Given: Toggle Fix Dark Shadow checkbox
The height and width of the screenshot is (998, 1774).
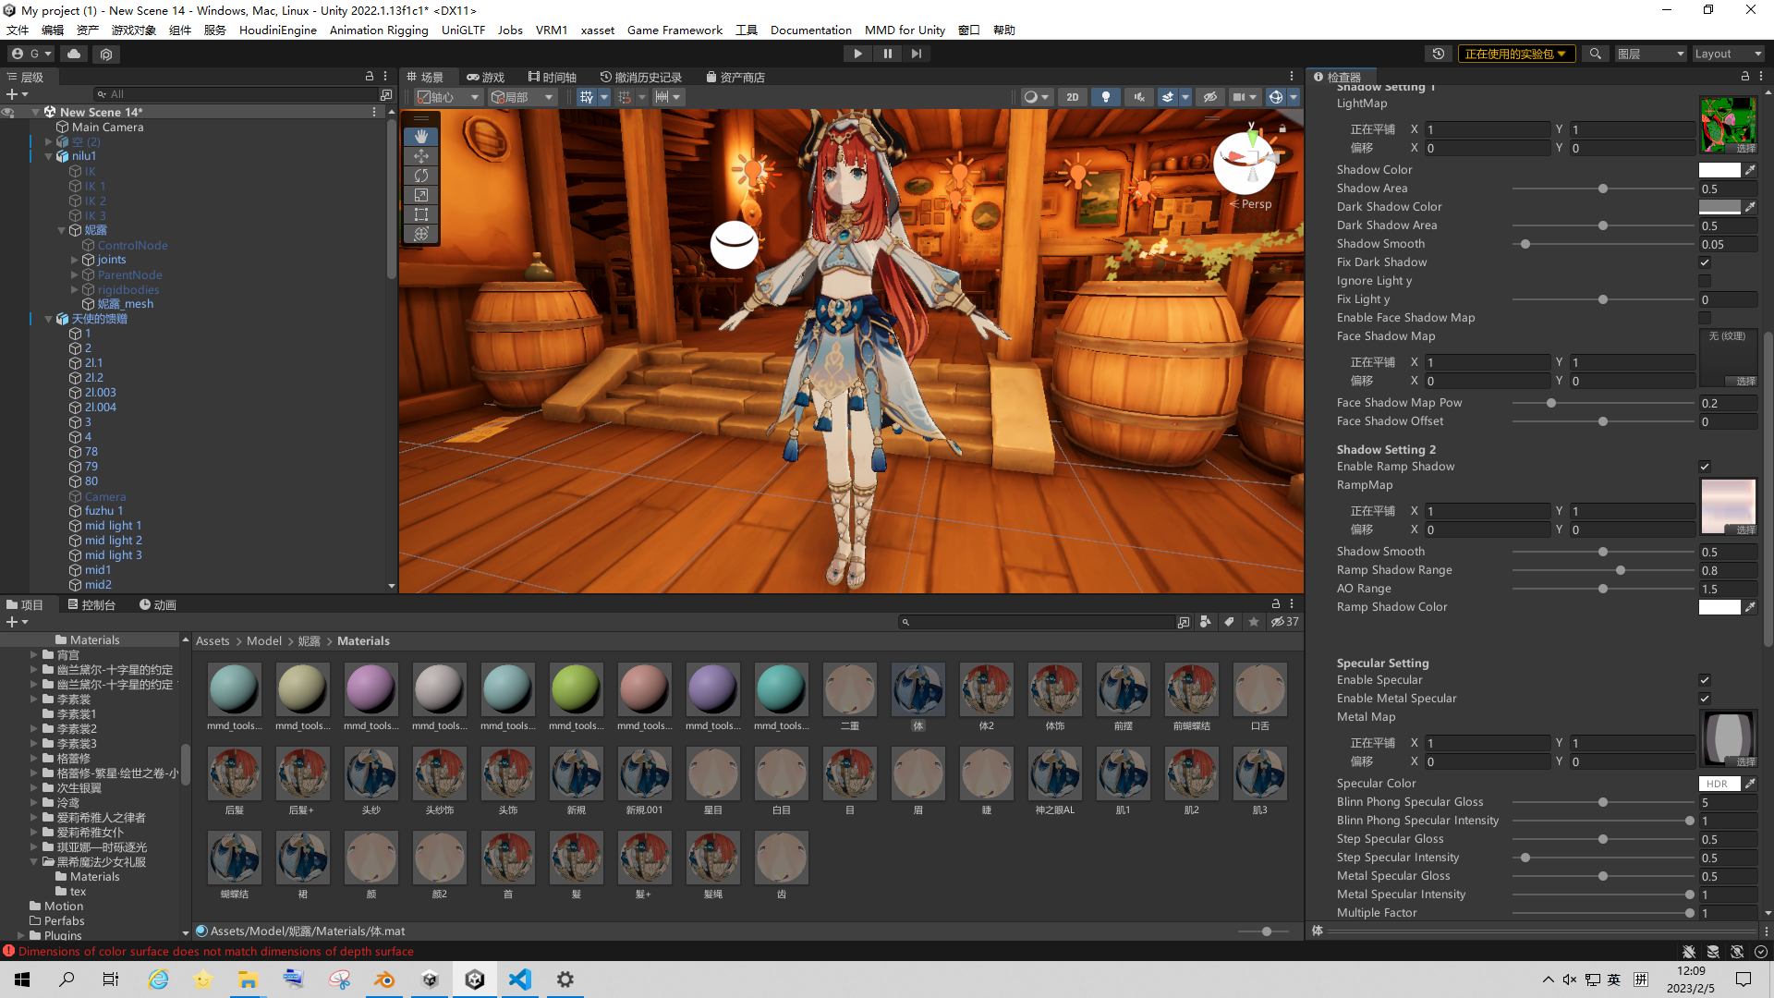Looking at the screenshot, I should click(1705, 262).
